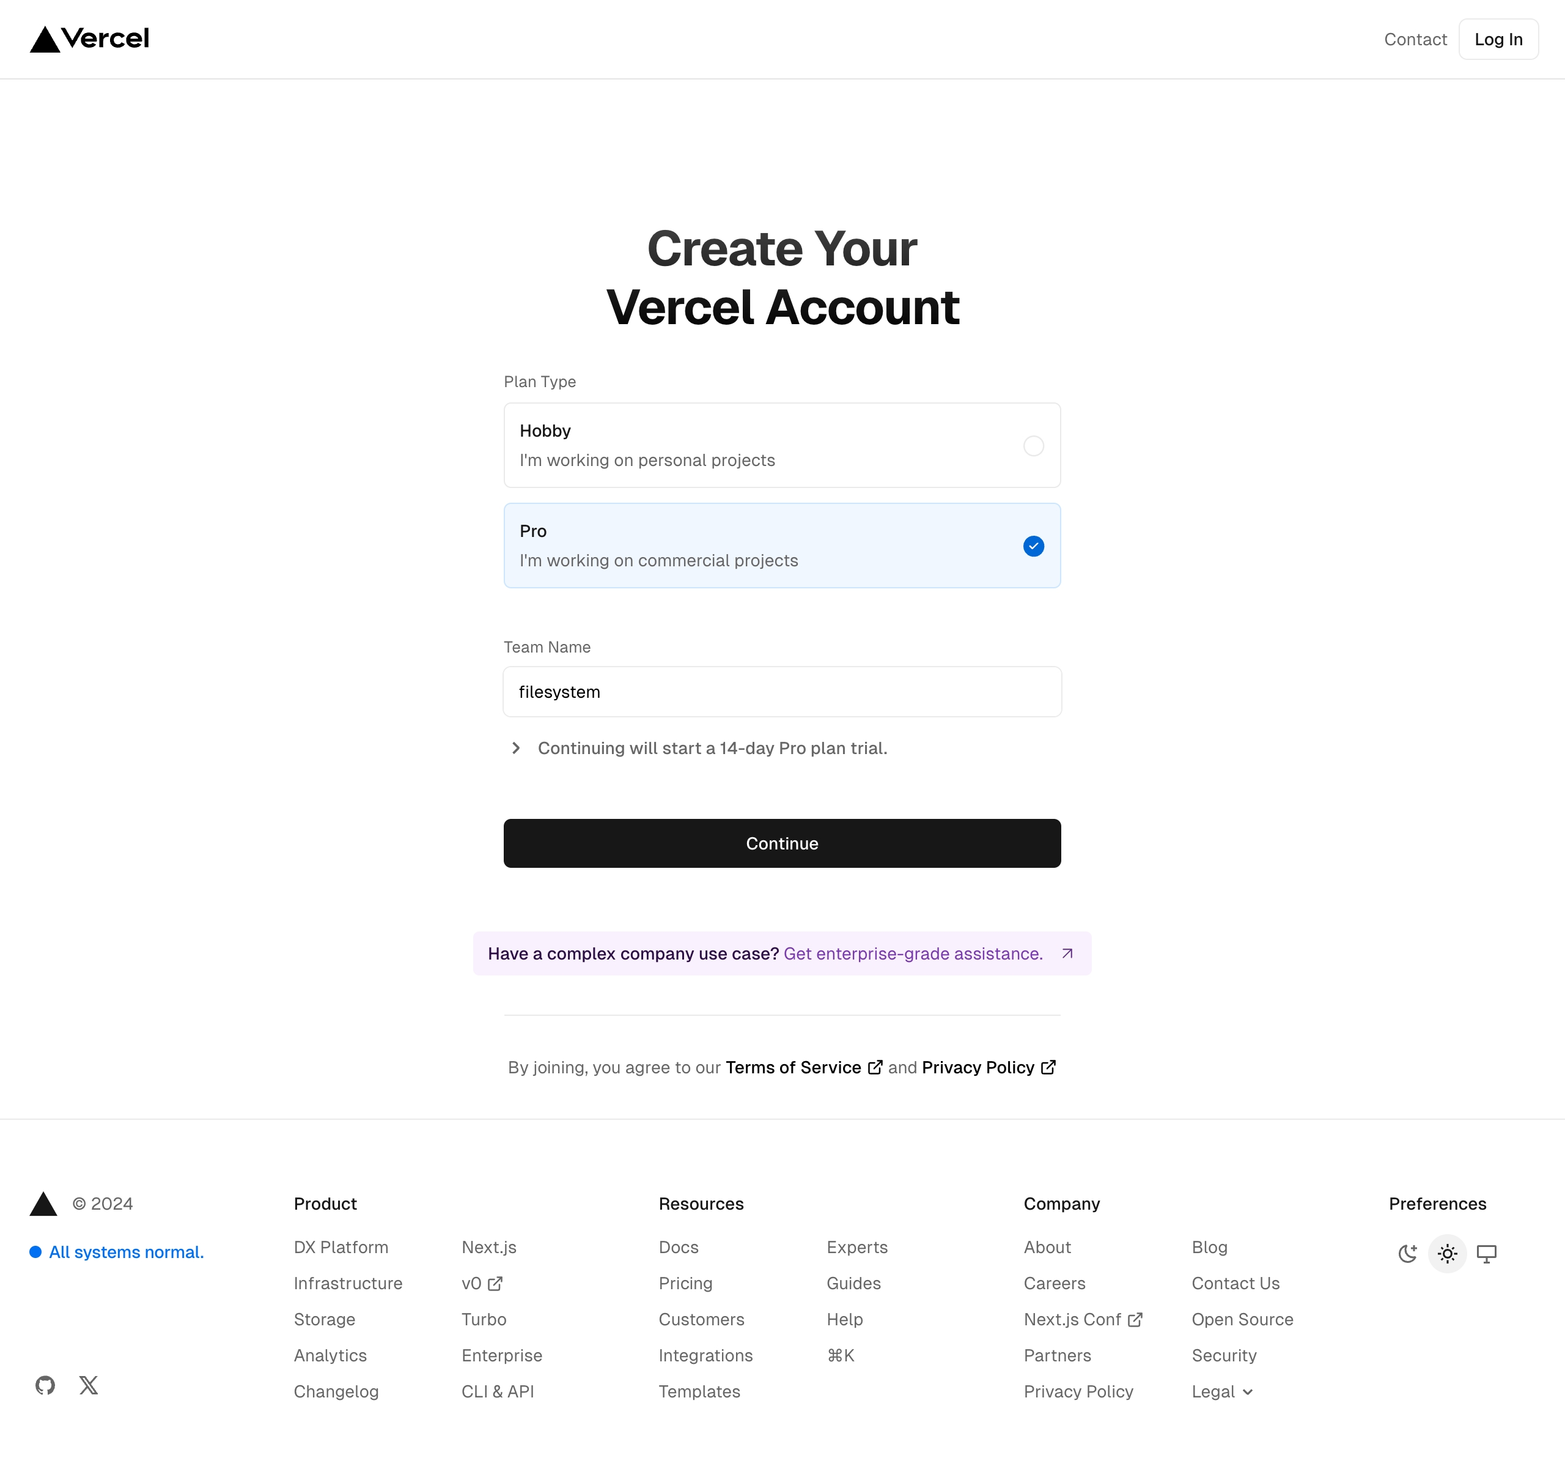This screenshot has height=1469, width=1565.
Task: Open Experts footer link
Action: click(857, 1248)
